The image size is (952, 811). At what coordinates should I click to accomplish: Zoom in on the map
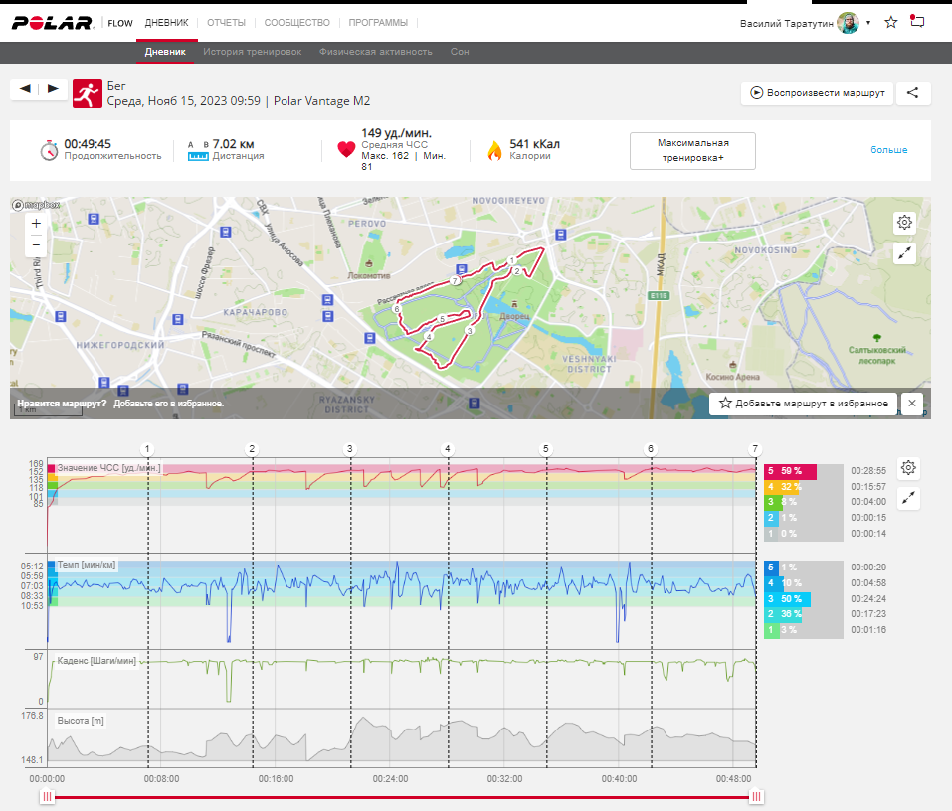(x=36, y=224)
